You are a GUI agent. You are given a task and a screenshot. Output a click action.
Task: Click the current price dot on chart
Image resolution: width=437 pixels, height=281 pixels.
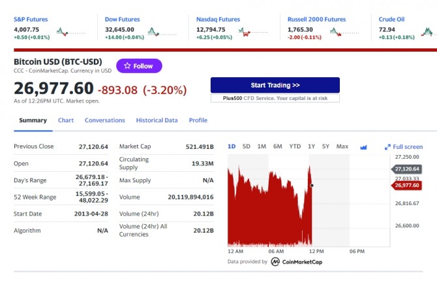312,186
